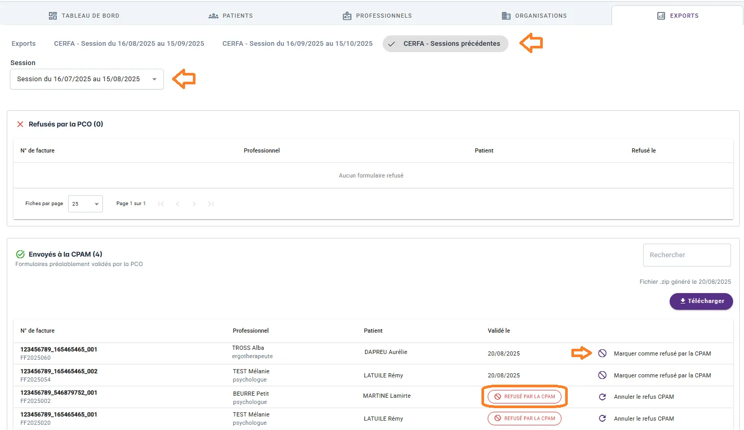Switch to the Organisations tab
The width and height of the screenshot is (744, 430).
534,16
